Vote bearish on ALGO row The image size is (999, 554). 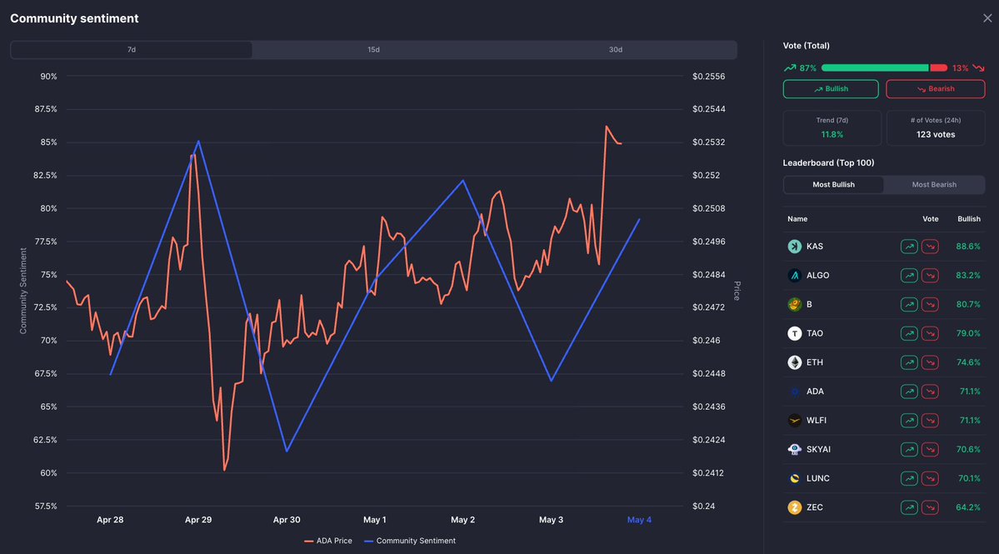[930, 275]
